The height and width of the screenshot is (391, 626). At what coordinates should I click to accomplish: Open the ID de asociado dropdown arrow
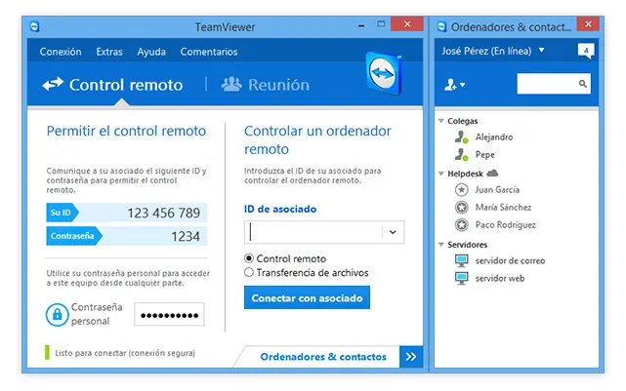pyautogui.click(x=393, y=232)
